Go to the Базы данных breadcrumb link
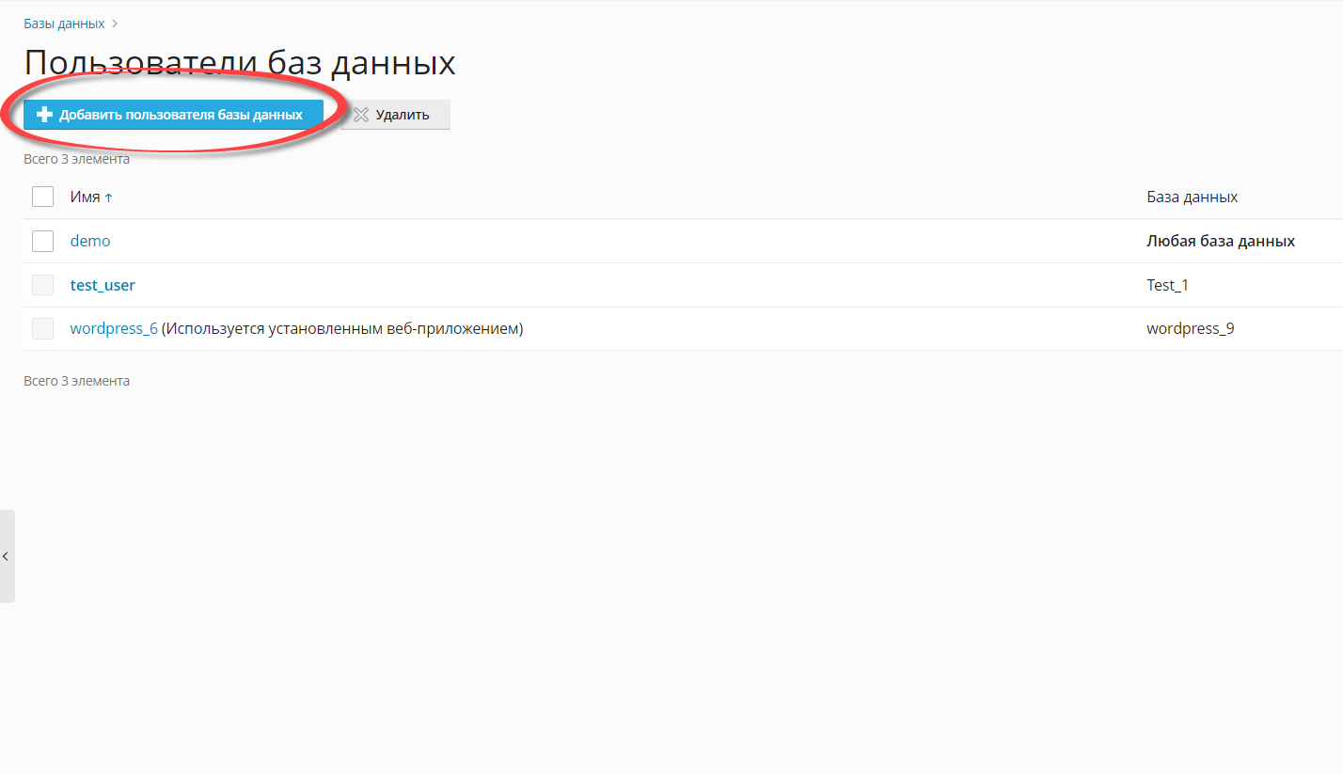 coord(64,24)
